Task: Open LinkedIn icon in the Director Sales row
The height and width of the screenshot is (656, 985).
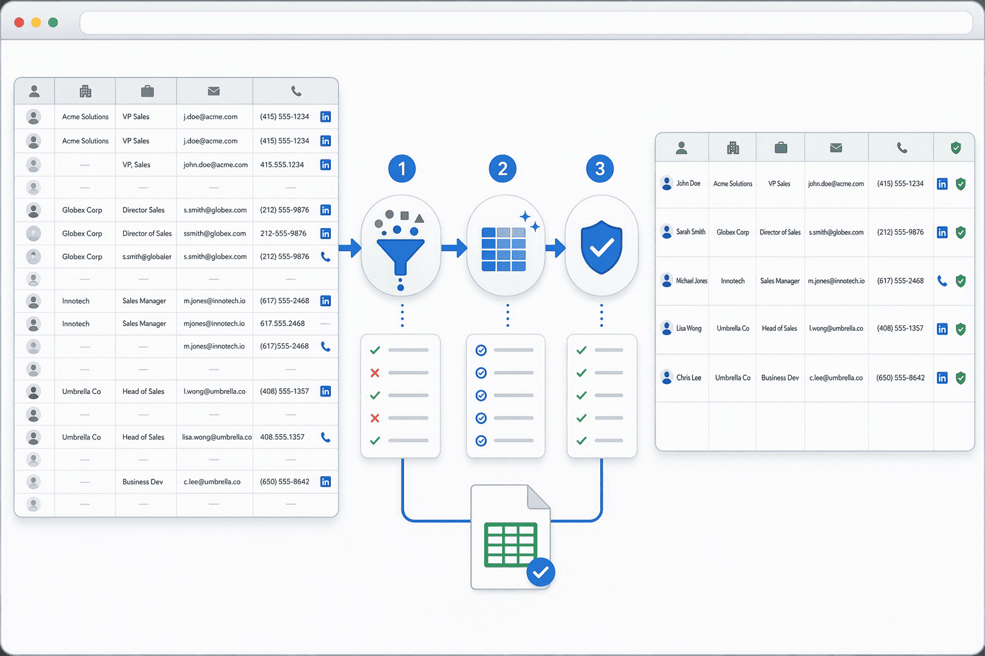Action: click(x=326, y=210)
